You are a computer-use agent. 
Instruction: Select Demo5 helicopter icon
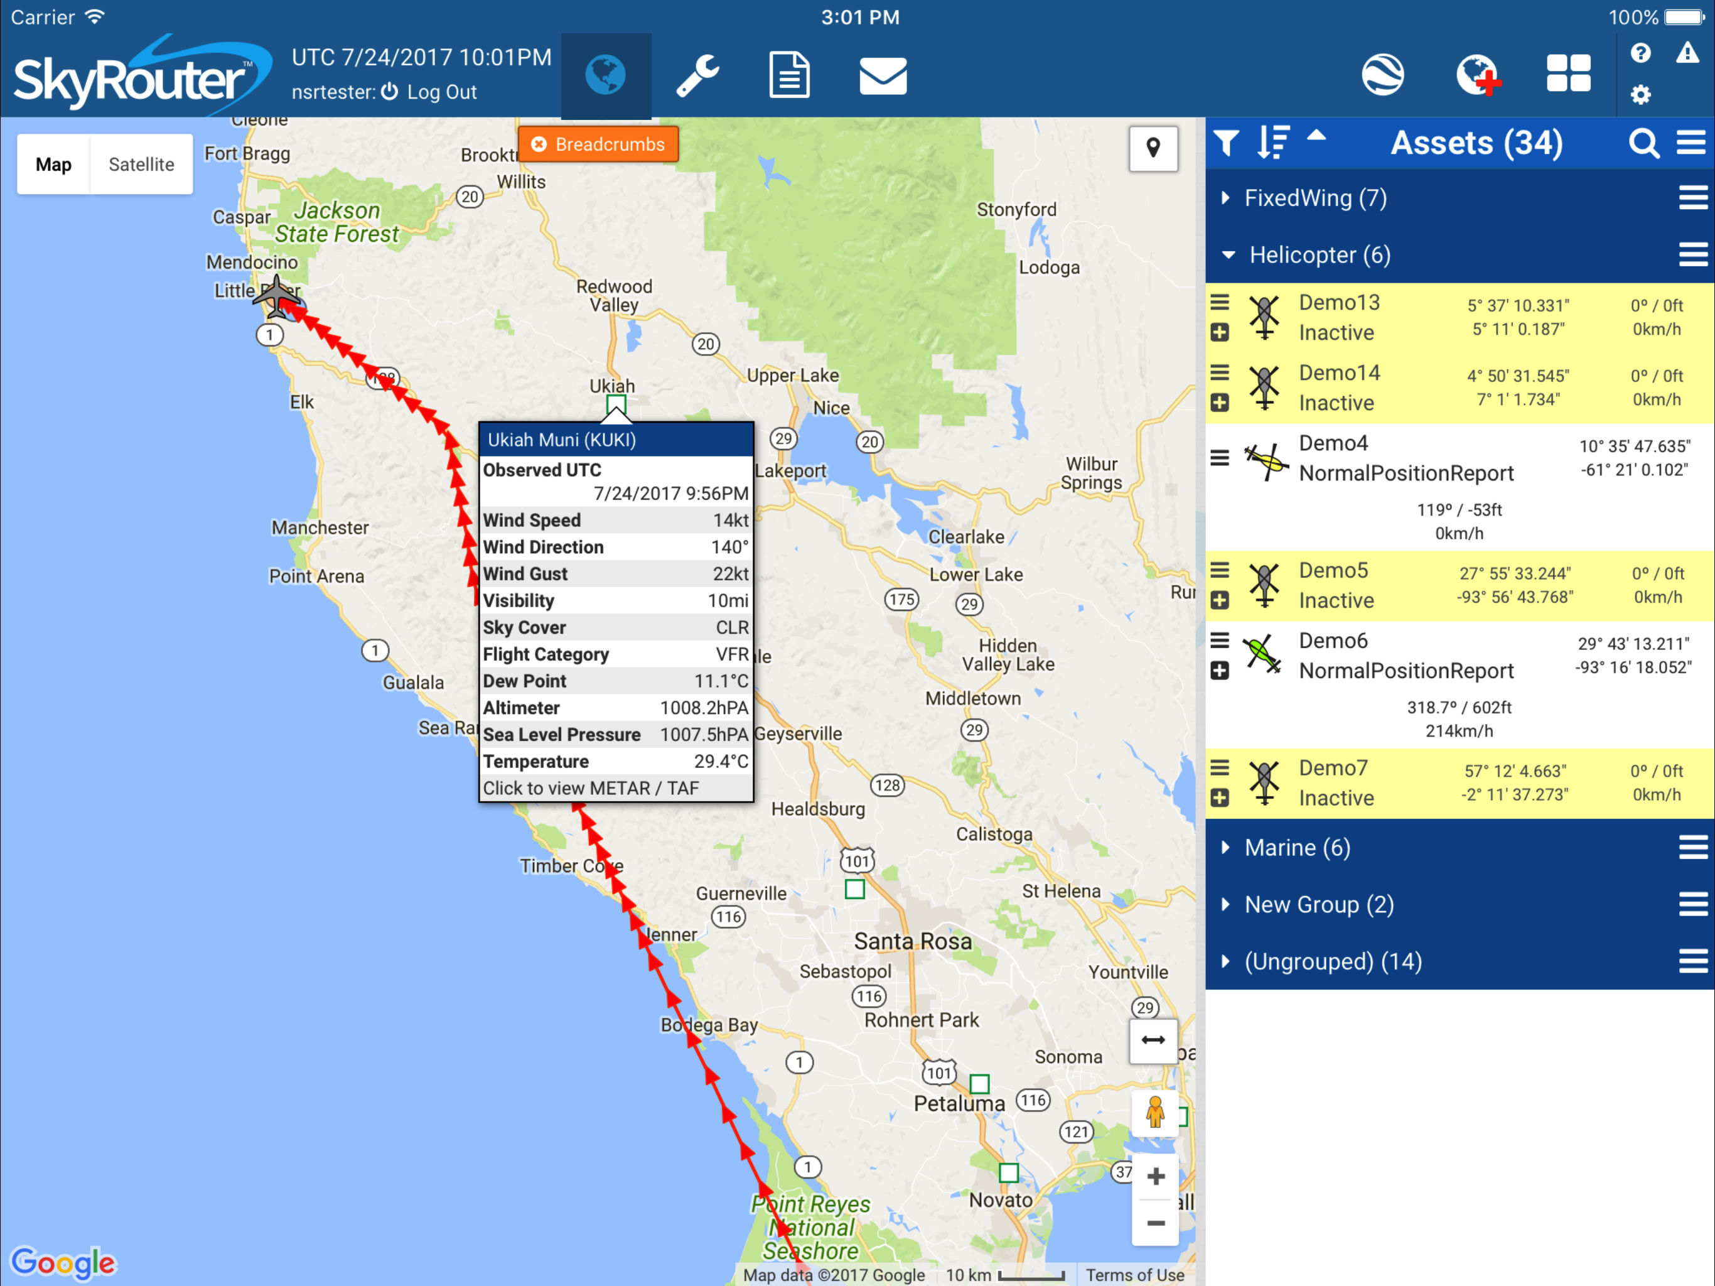pyautogui.click(x=1264, y=586)
